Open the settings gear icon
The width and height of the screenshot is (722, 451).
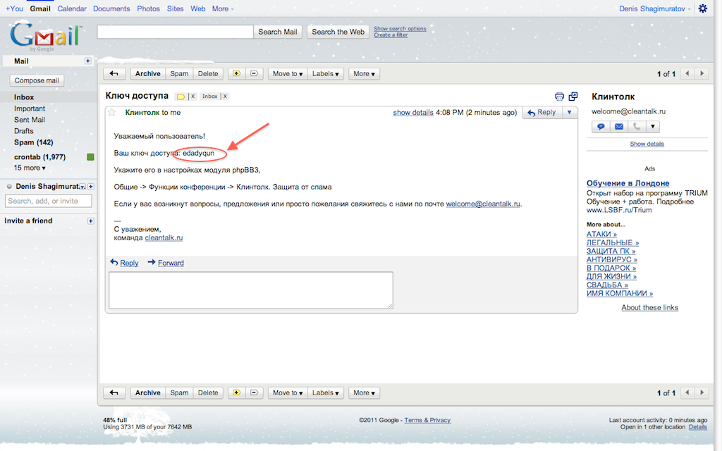[702, 8]
